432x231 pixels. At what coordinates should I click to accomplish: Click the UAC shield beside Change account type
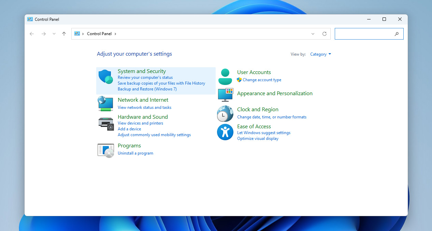[x=239, y=80]
